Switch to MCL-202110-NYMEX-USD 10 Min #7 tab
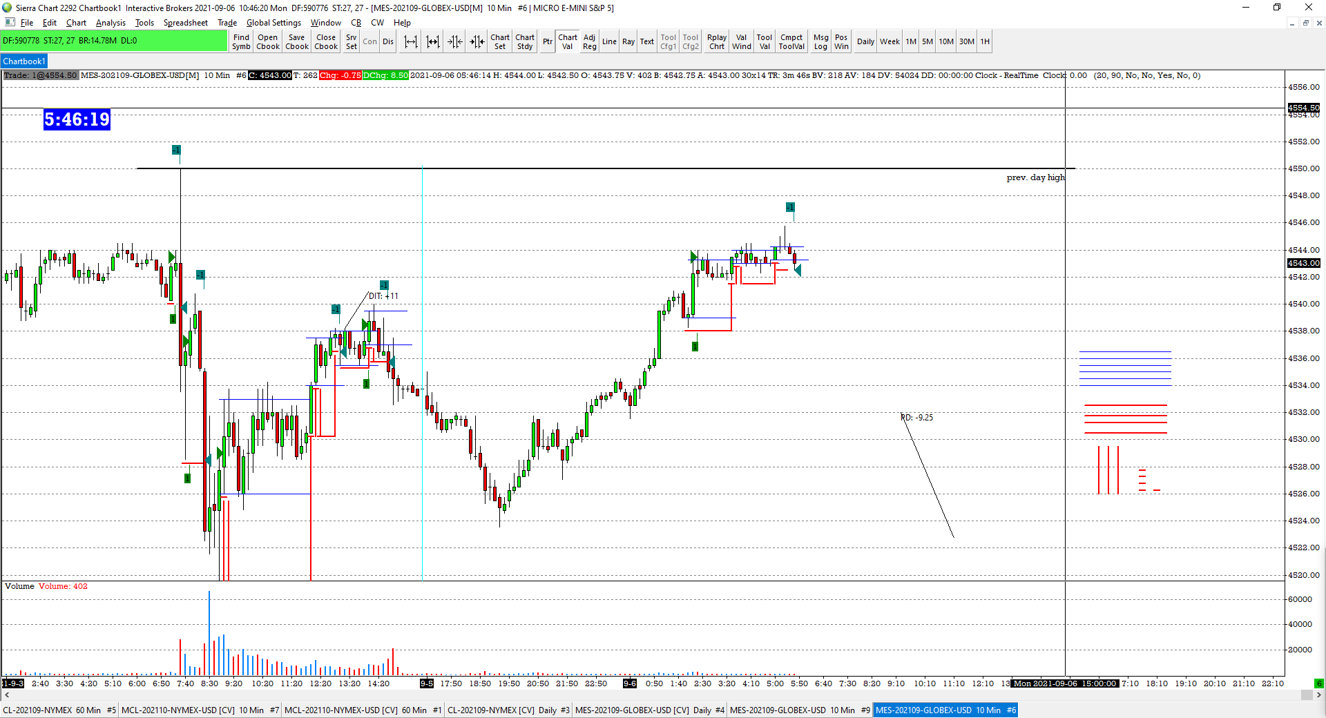The image size is (1326, 718). pos(200,710)
